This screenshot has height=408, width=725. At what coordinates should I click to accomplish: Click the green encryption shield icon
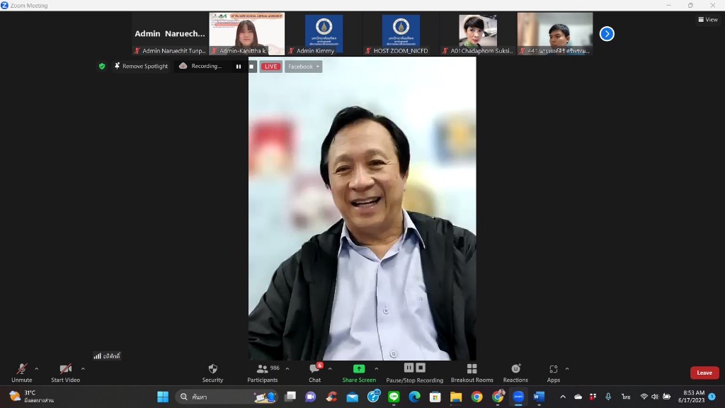click(x=102, y=66)
